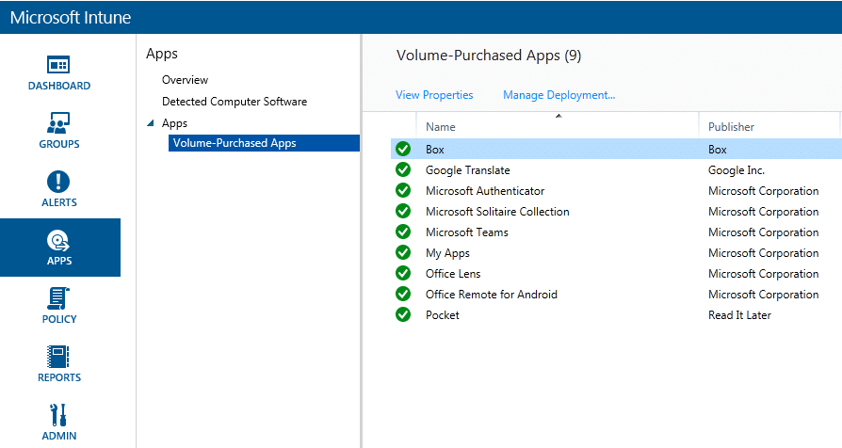Click publisher Read It Later
842x448 pixels.
click(x=739, y=315)
